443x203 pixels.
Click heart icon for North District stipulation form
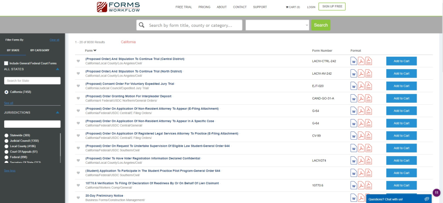point(78,73)
